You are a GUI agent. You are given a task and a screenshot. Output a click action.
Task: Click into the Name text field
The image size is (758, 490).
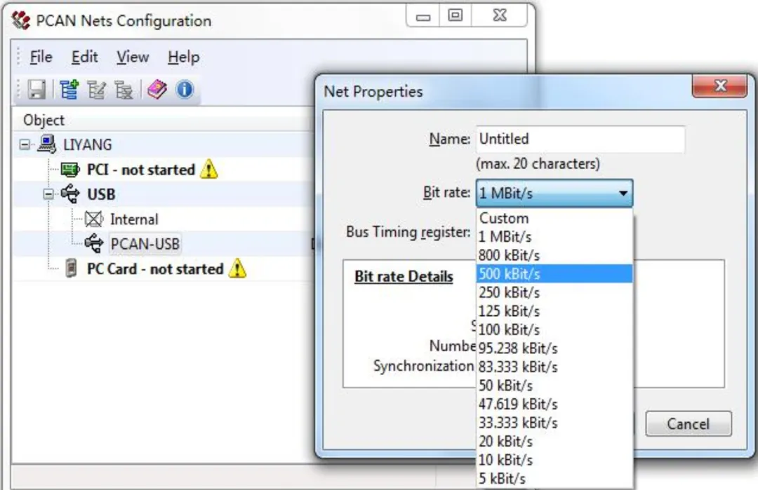point(580,139)
